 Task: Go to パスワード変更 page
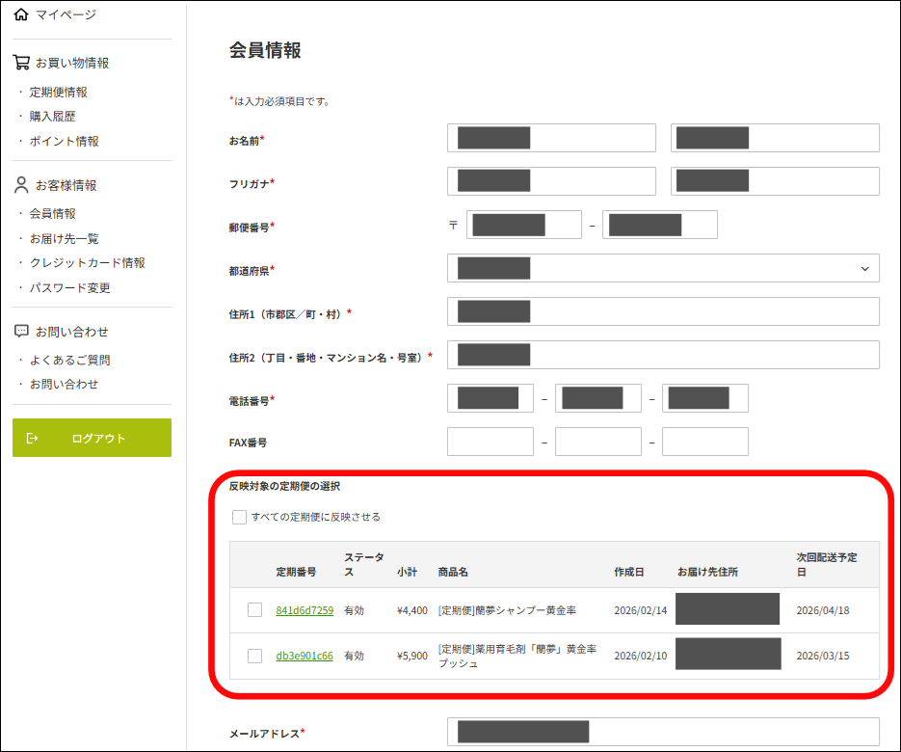pyautogui.click(x=69, y=287)
